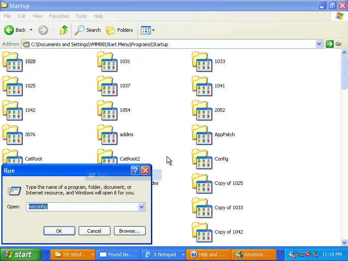Click the Startup path address field
The image size is (348, 261).
169,44
